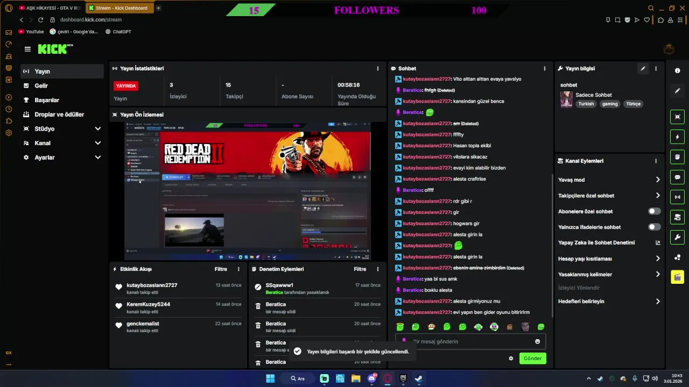Click the gaming tag chip
The height and width of the screenshot is (387, 689).
610,104
